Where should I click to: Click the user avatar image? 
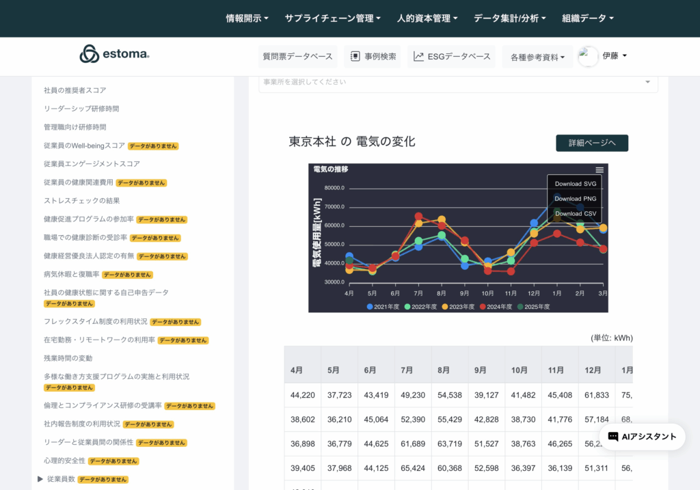588,57
